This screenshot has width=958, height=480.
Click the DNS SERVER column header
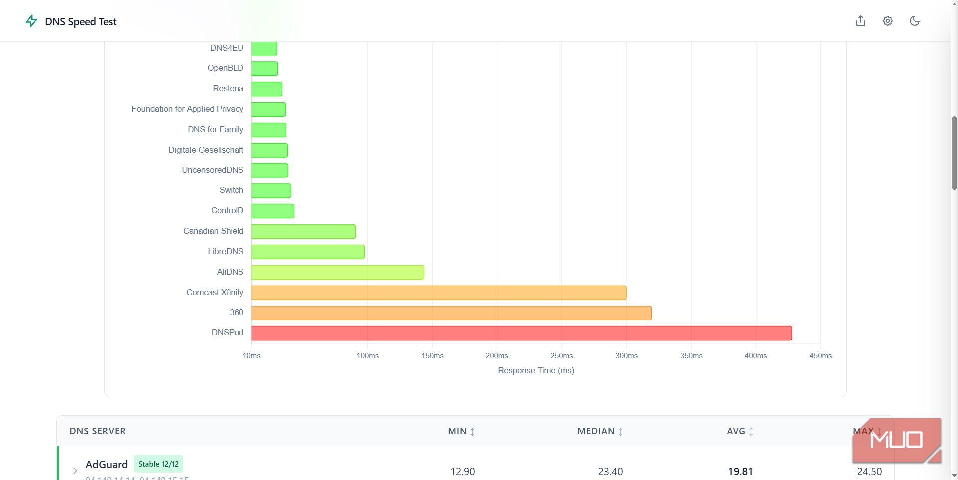pyautogui.click(x=98, y=431)
